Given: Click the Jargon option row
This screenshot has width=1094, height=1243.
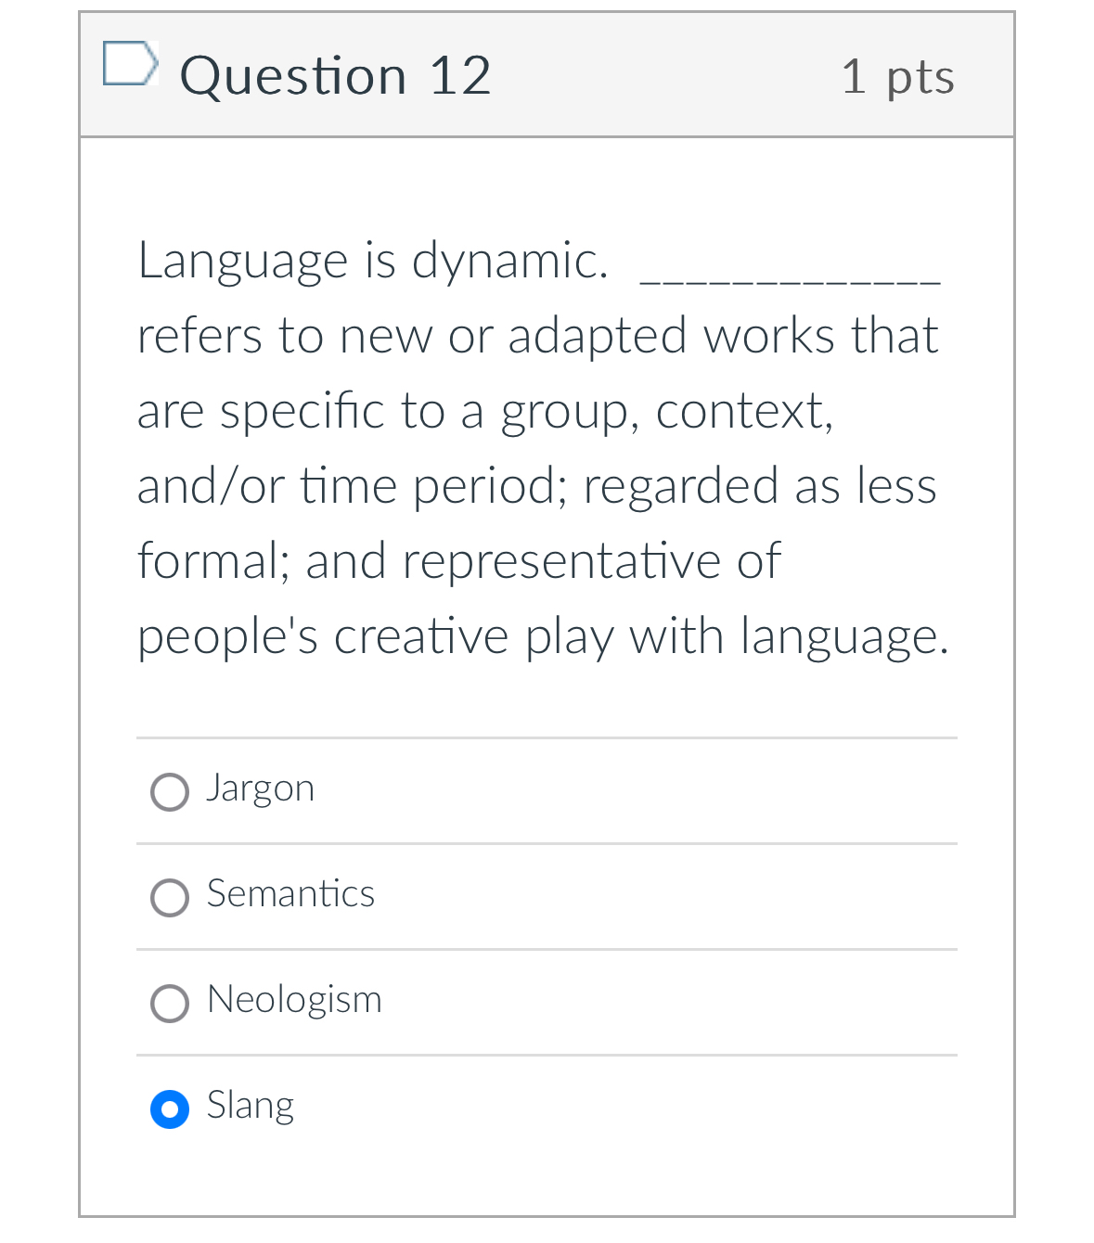Looking at the screenshot, I should (546, 791).
